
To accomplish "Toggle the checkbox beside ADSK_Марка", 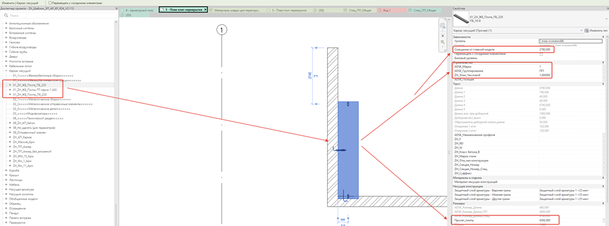I will pos(603,67).
